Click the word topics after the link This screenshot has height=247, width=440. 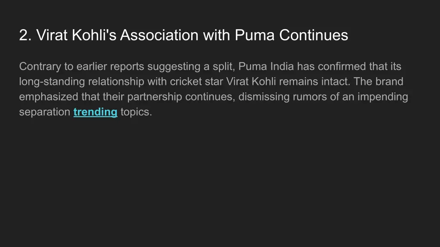tap(136, 112)
